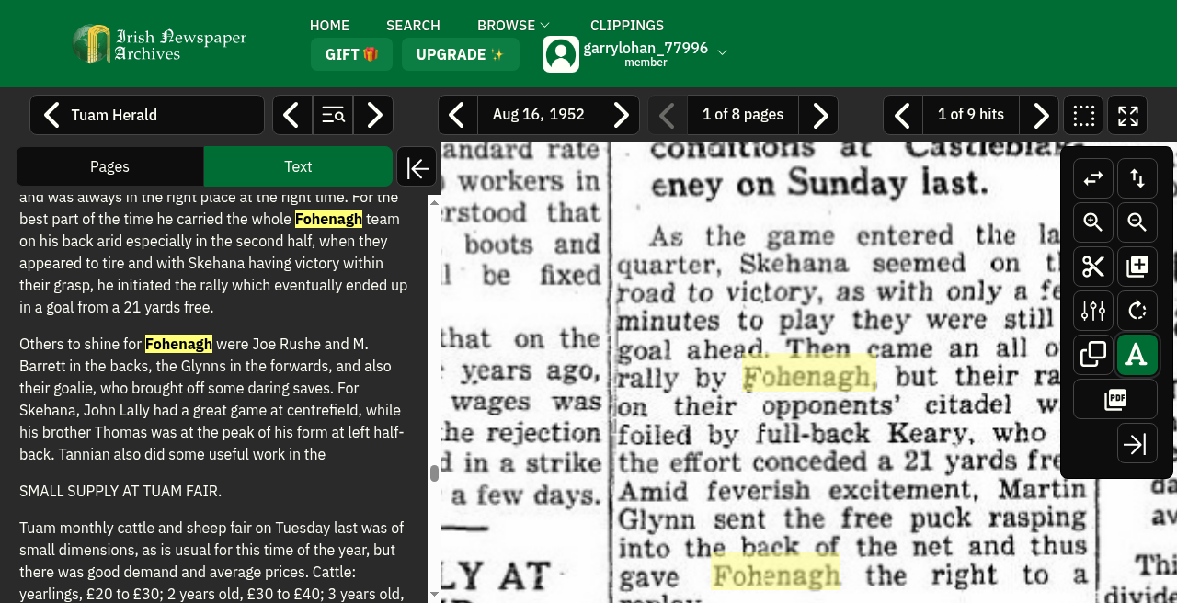Image resolution: width=1177 pixels, height=603 pixels.
Task: Open image adjustment sliders tool
Action: [x=1093, y=311]
